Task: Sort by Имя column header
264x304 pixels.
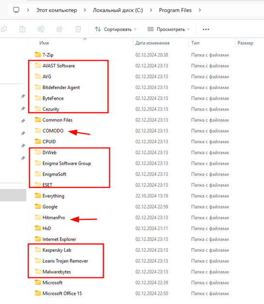Action: 44,43
